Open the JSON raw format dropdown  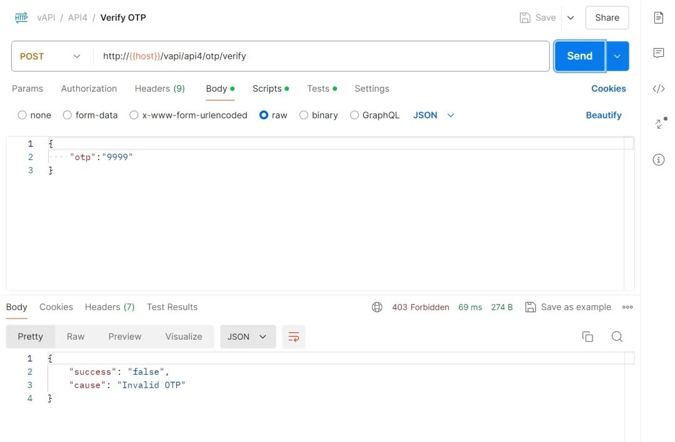[x=434, y=115]
